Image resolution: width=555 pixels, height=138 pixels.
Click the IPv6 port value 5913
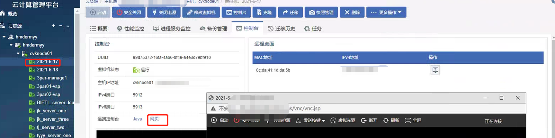(x=138, y=107)
